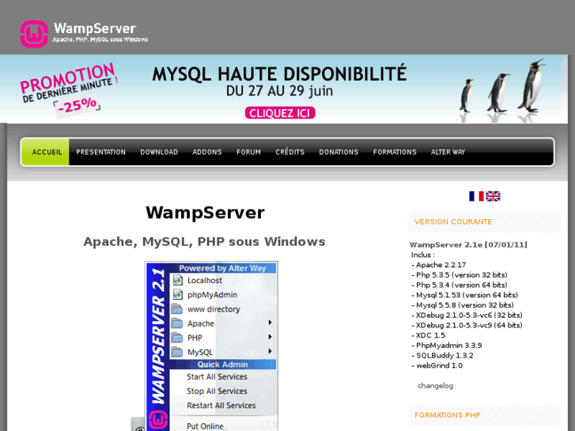Click the main 'WampServer' page heading
Viewport: 575px width, 431px height.
point(205,213)
